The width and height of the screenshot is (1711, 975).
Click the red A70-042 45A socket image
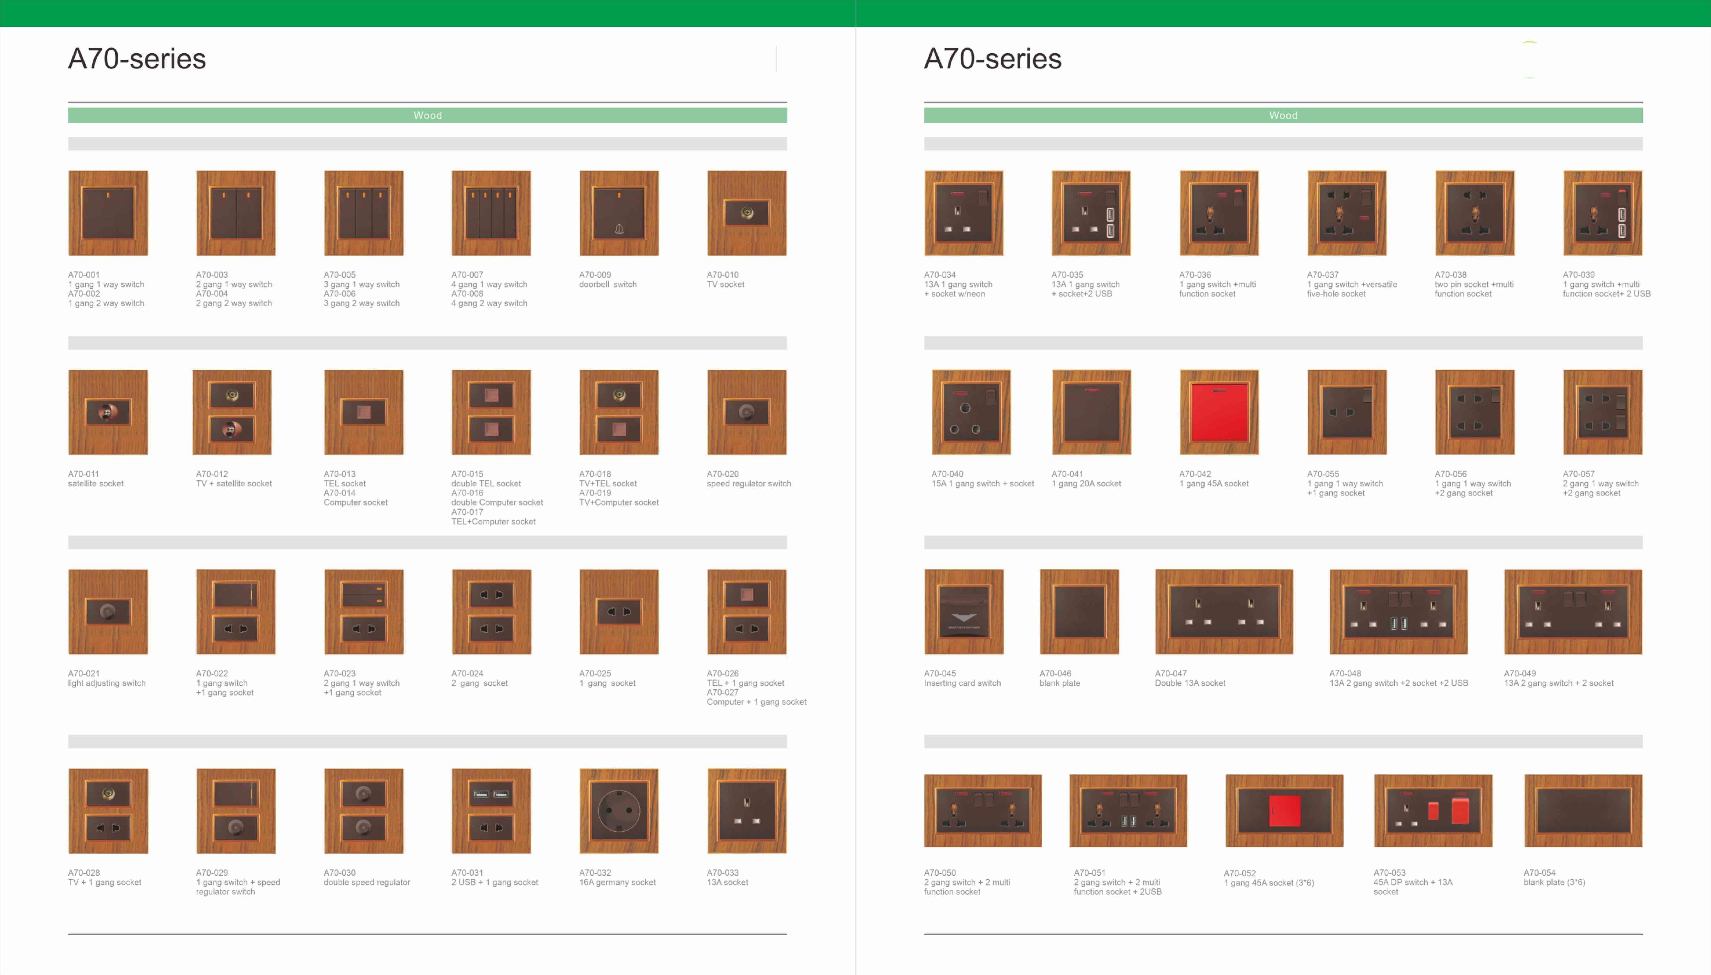click(1219, 412)
